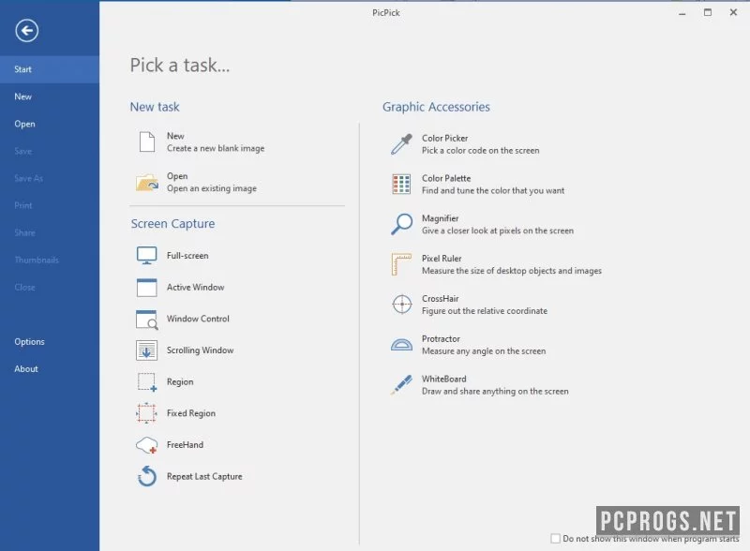Click 'Figure out the relative coordinate' text
Image resolution: width=750 pixels, height=551 pixels.
pos(484,311)
